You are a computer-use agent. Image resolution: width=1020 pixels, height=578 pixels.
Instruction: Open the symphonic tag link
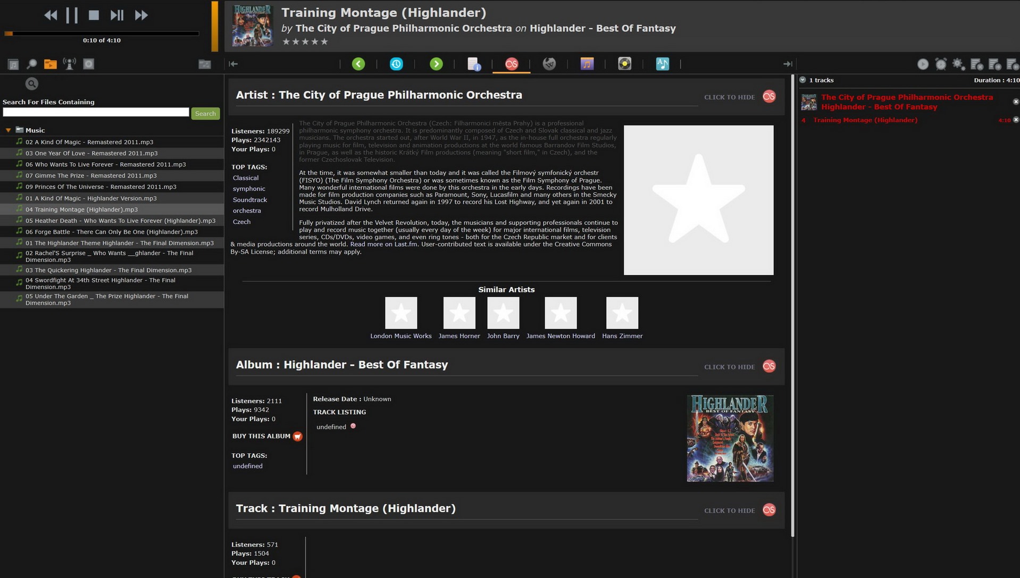pyautogui.click(x=249, y=189)
